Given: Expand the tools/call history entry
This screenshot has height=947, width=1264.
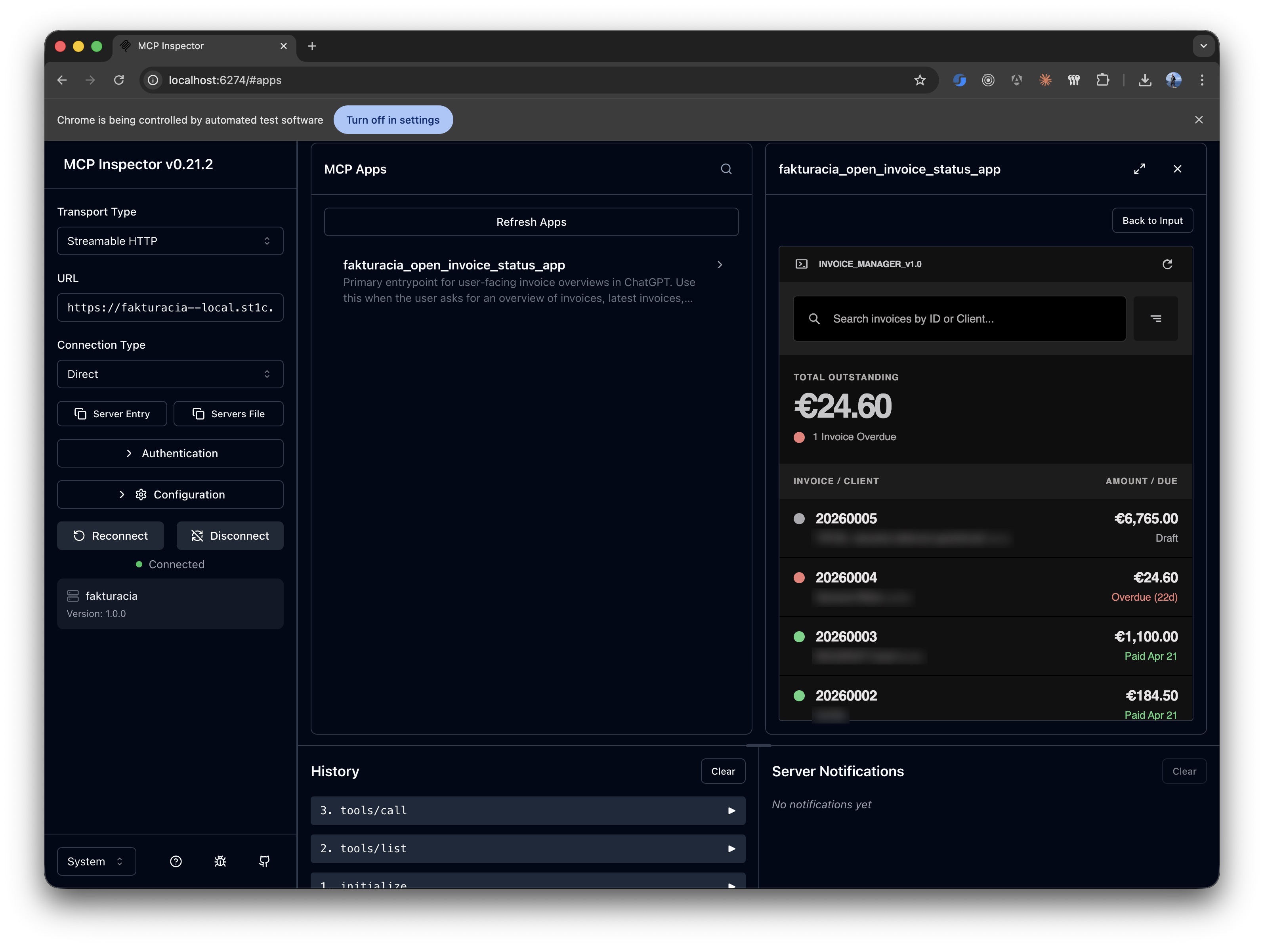Looking at the screenshot, I should (x=527, y=810).
